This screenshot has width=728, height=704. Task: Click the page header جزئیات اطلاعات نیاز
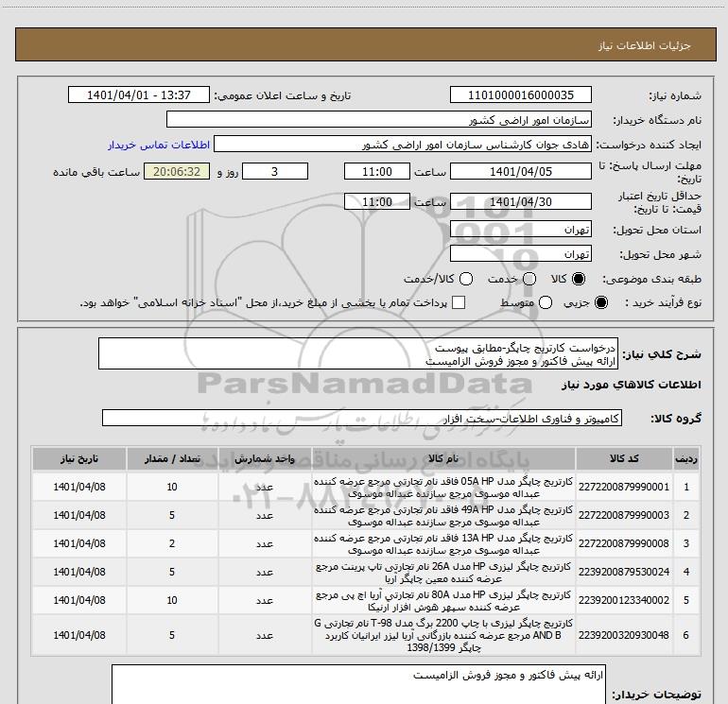(644, 45)
